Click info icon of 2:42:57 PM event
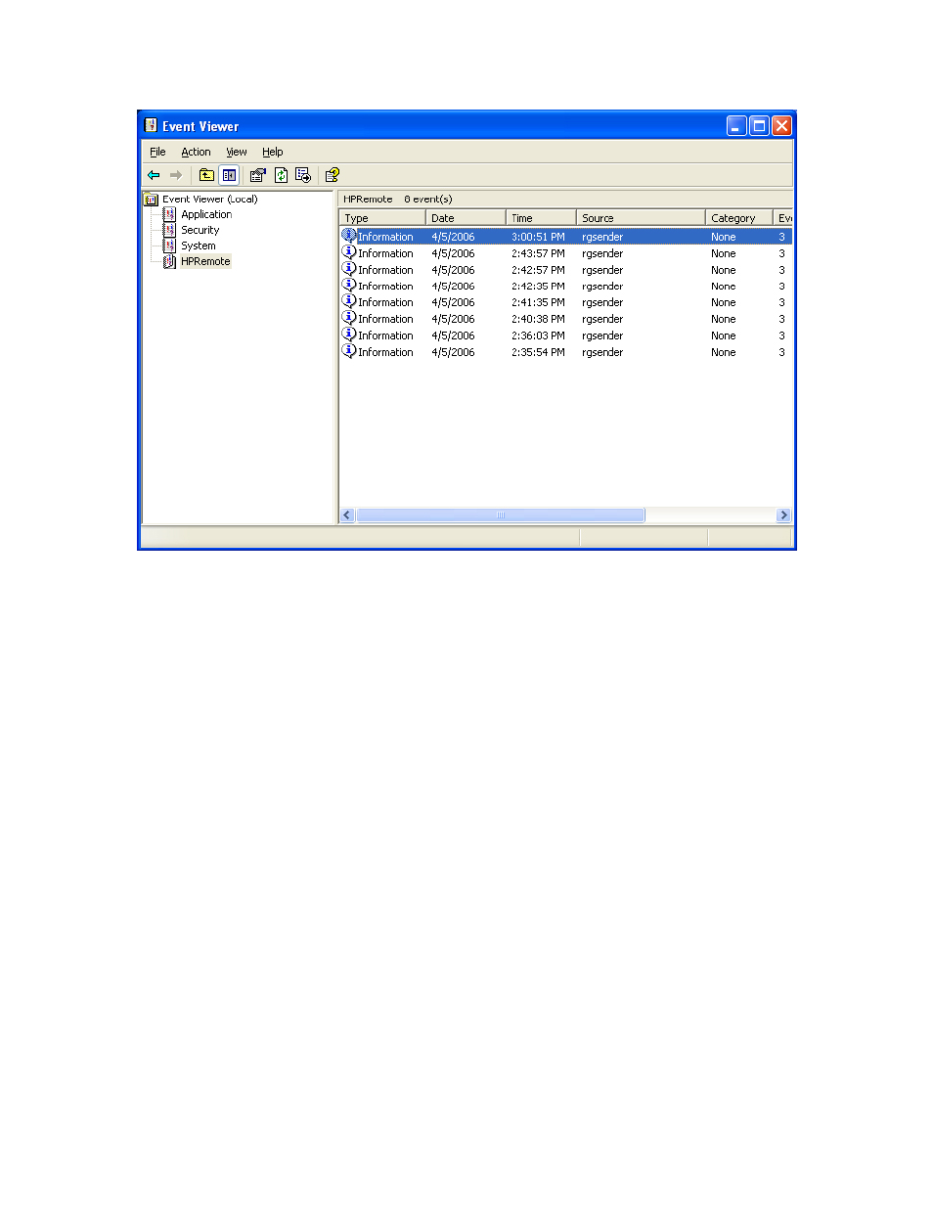 pyautogui.click(x=349, y=269)
